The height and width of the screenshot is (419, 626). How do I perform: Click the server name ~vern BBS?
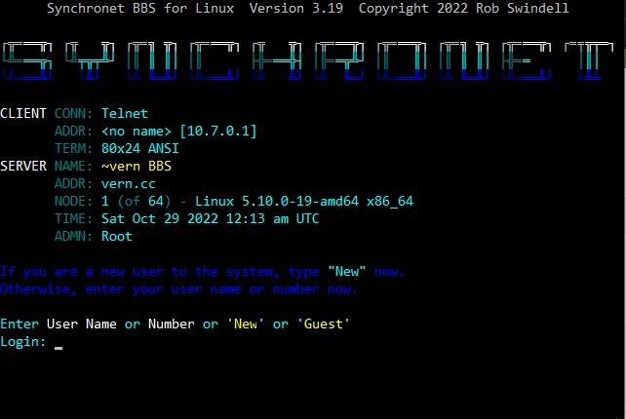(x=137, y=167)
